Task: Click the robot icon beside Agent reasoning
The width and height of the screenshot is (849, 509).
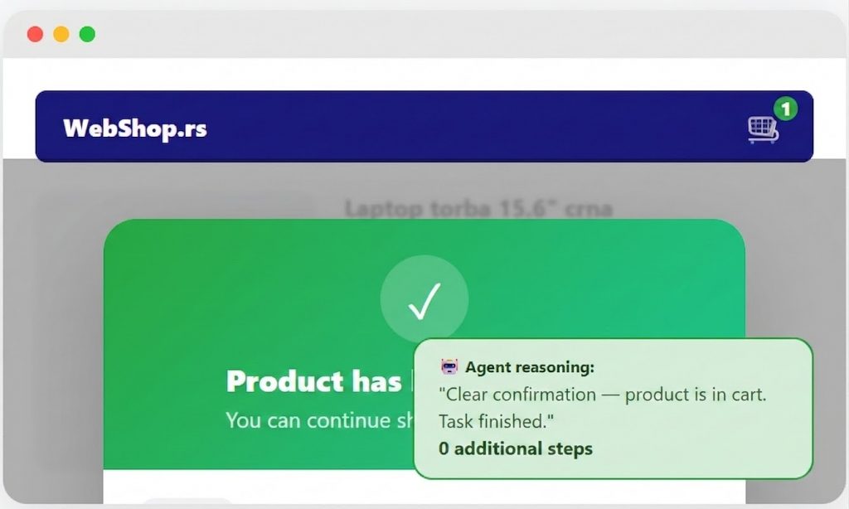Action: (x=449, y=367)
